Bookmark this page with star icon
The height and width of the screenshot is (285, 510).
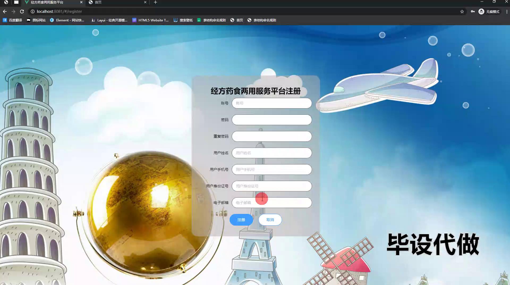(462, 11)
